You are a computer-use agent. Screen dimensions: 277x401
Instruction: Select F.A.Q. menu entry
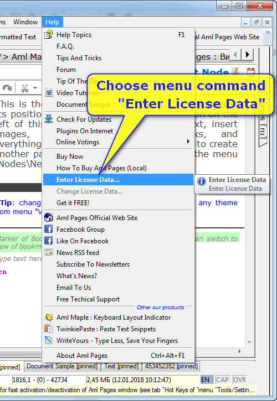(118, 46)
